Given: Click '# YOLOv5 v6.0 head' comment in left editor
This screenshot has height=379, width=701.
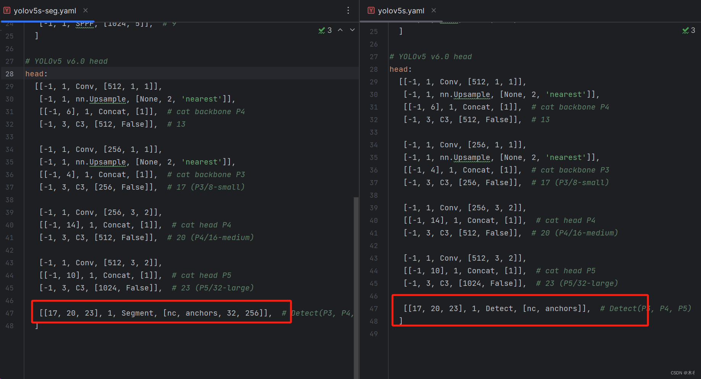Looking at the screenshot, I should click(x=66, y=61).
